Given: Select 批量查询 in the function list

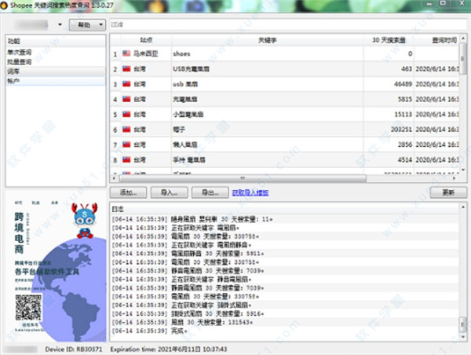Looking at the screenshot, I should [x=56, y=61].
